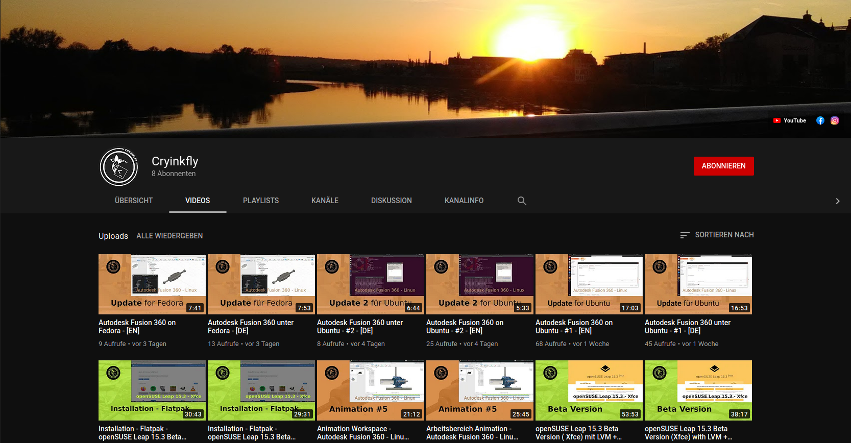The height and width of the screenshot is (443, 851).
Task: Open title 'openSUSE Leap 15.3 Beta Version (Xfce) with LVM'
Action: coord(688,433)
